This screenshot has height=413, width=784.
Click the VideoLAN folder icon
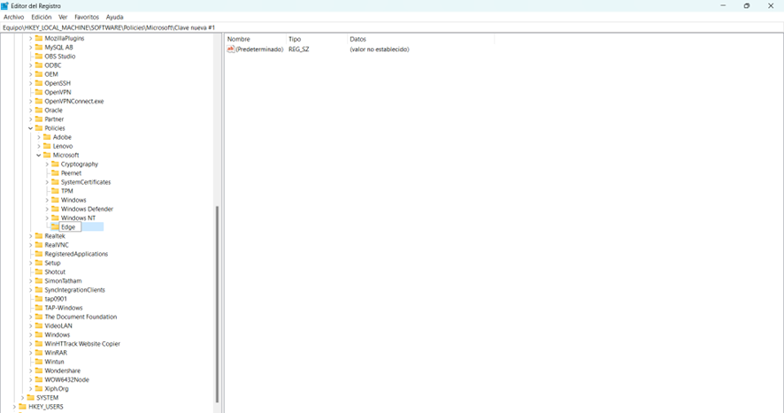pos(39,326)
